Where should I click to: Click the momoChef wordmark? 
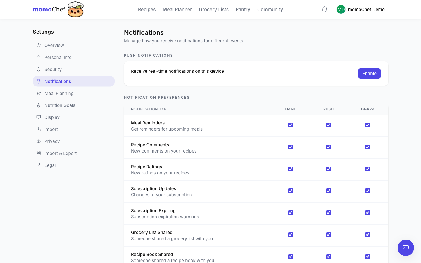[49, 9]
